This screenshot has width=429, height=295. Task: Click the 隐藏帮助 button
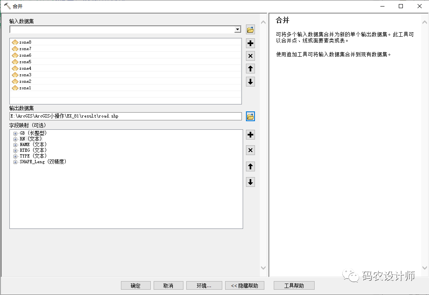click(245, 286)
